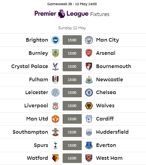The width and height of the screenshot is (146, 165).
Task: Click the Newcastle club crest
Action: 89,80
